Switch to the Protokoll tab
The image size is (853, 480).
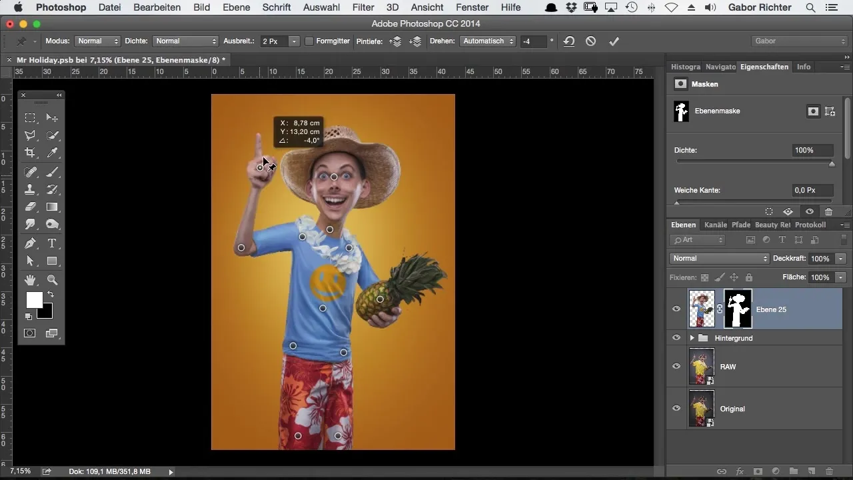click(x=810, y=225)
